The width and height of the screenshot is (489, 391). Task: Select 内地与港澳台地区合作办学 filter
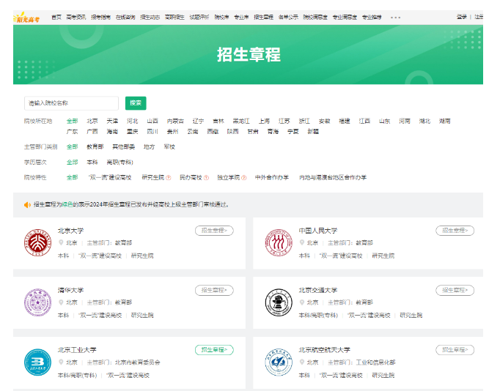[333, 178]
